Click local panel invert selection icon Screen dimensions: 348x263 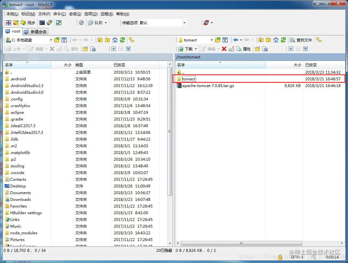click(x=128, y=49)
